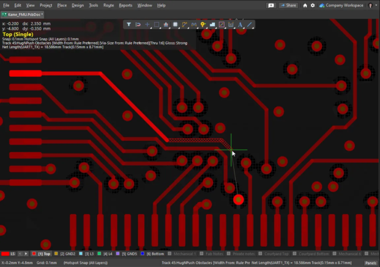Click the red current layer color swatch
This screenshot has width=380, height=267.
5,254
